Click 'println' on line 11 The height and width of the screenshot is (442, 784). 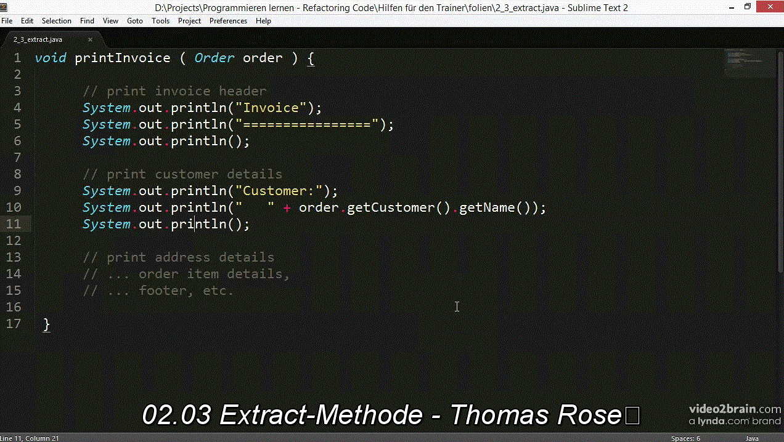(199, 224)
